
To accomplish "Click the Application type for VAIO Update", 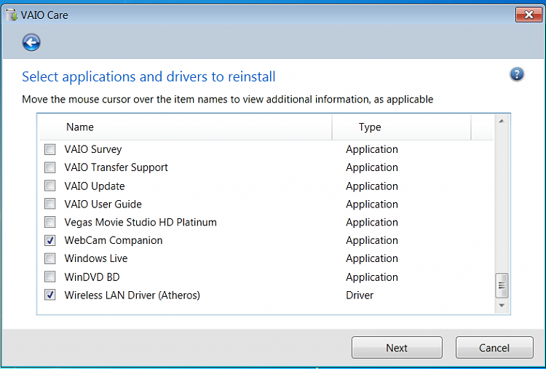I will 371,186.
